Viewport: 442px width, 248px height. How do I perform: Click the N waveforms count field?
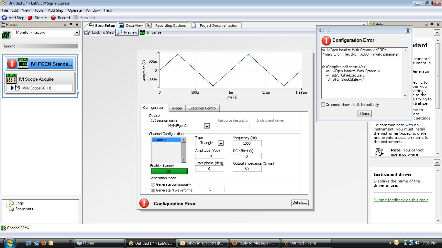[210, 189]
